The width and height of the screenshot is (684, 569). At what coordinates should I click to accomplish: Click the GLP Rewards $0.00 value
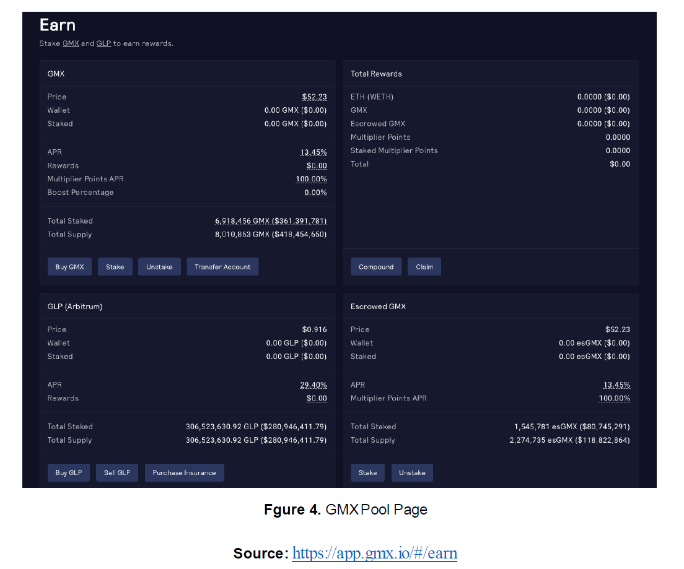pyautogui.click(x=317, y=398)
